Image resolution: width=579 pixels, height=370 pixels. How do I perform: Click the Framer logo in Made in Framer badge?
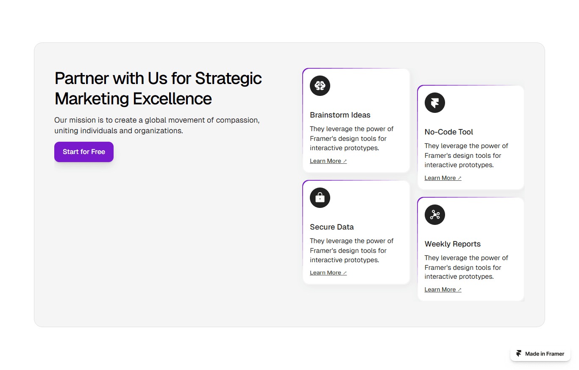(x=519, y=353)
